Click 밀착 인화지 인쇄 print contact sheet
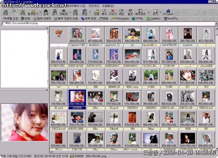218x158 pixels. [x=66, y=19]
